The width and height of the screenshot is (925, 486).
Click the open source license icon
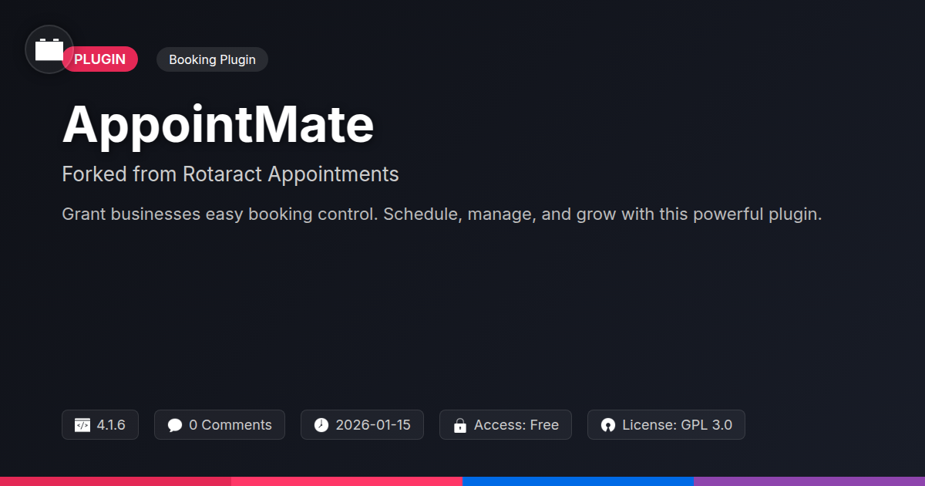point(608,425)
